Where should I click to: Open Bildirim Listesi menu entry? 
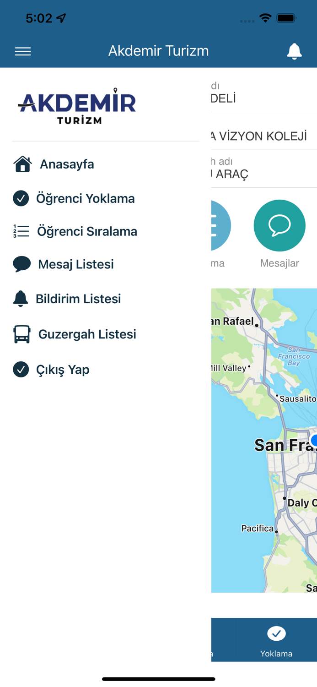point(78,299)
